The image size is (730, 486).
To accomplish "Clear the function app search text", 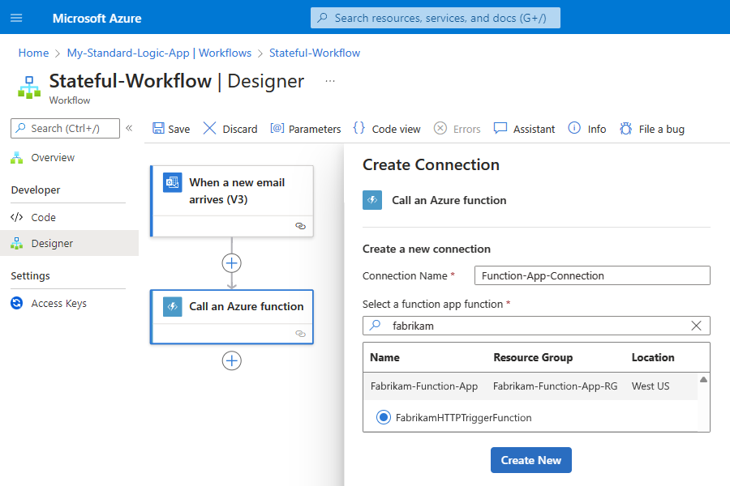I will coord(696,326).
